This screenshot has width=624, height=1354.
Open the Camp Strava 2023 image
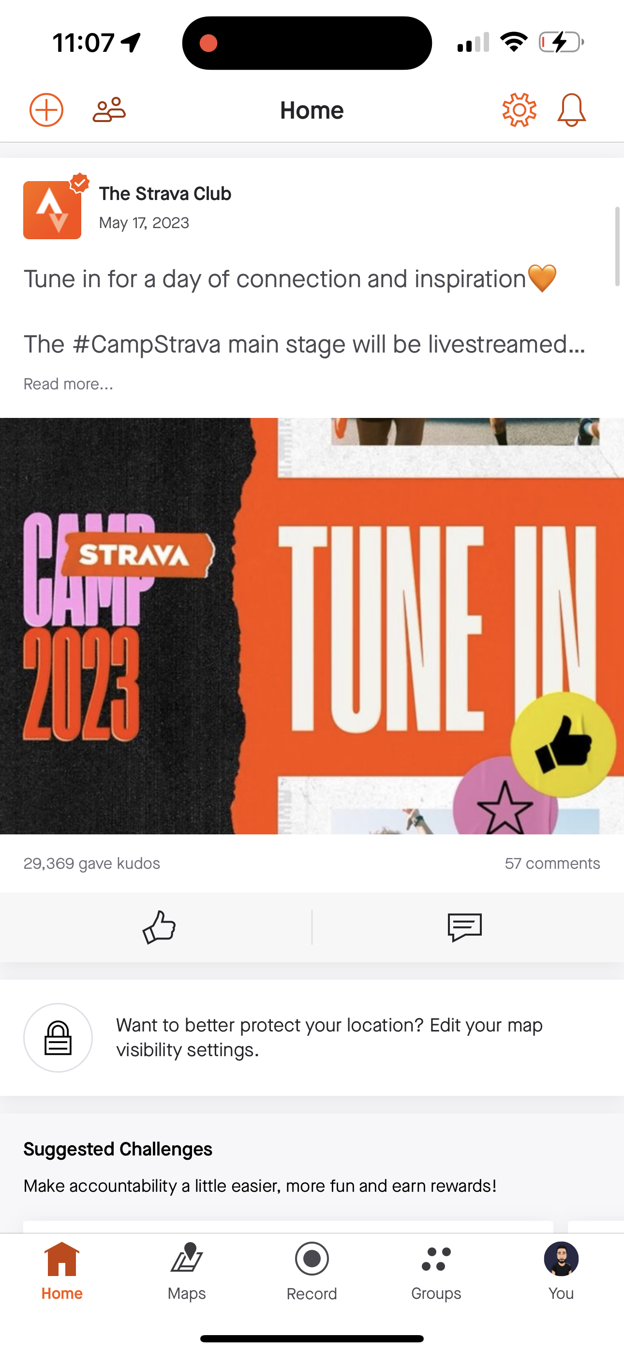[312, 626]
